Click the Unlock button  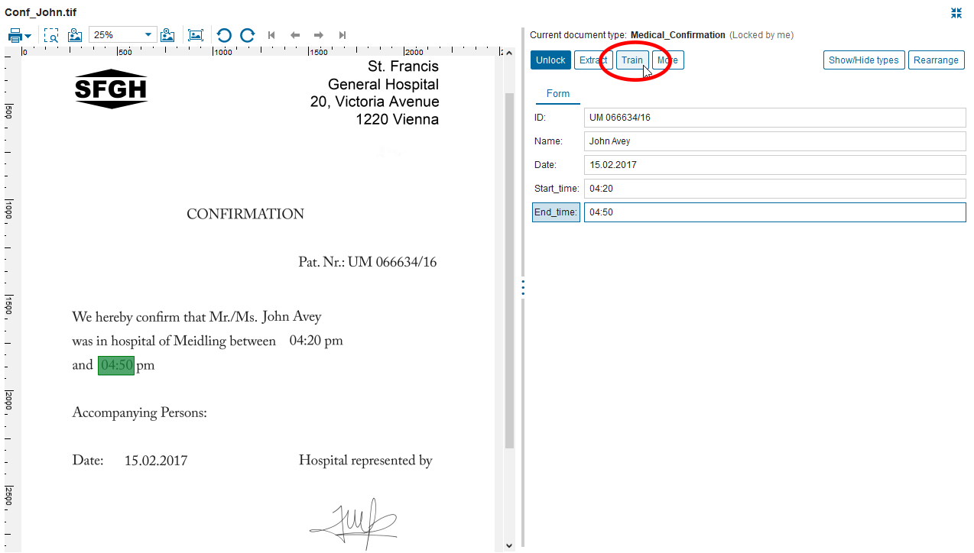pyautogui.click(x=550, y=60)
